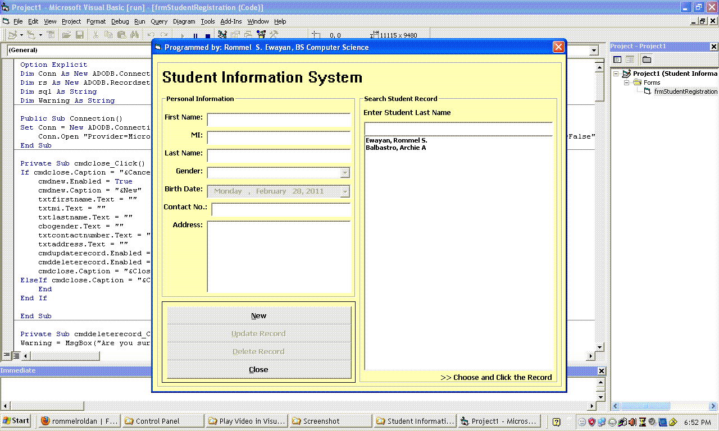Select frmStudentRegistration in project tree
Image resolution: width=719 pixels, height=431 pixels.
pos(685,91)
